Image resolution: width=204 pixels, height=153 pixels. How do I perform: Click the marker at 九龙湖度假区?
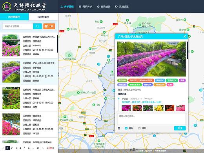69,55
